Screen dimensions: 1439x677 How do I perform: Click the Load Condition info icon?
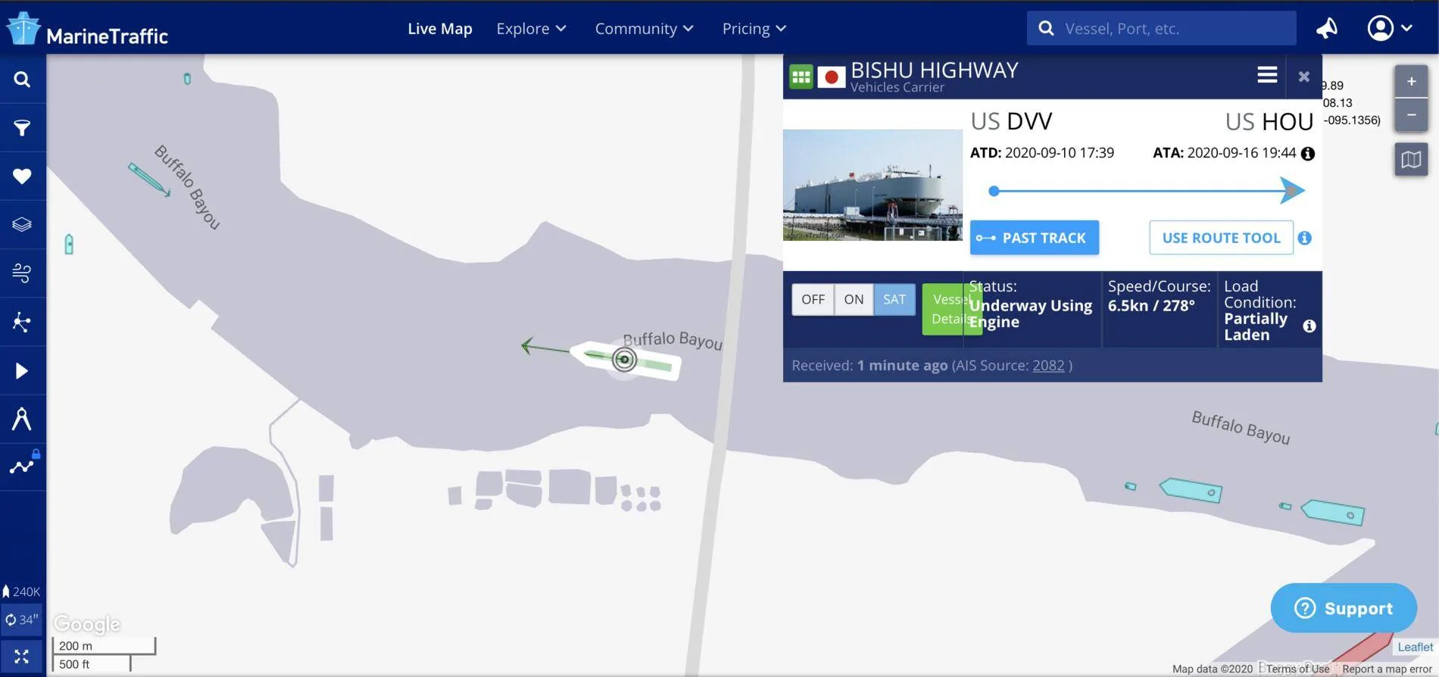click(x=1309, y=326)
